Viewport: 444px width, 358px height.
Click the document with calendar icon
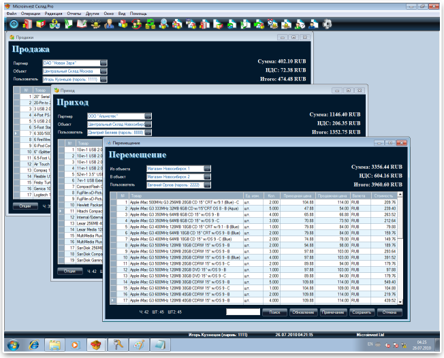tap(191, 24)
